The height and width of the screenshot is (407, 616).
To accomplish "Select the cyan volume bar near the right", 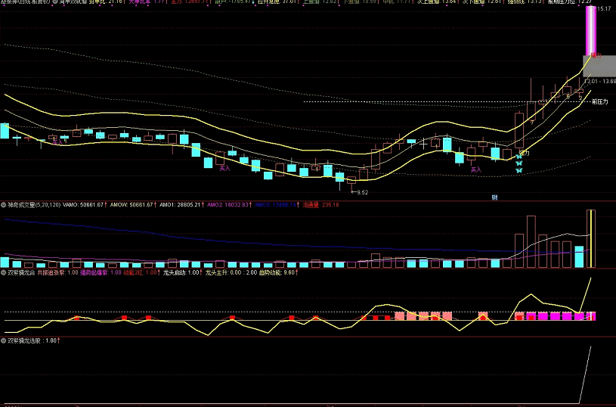I will pos(579,256).
